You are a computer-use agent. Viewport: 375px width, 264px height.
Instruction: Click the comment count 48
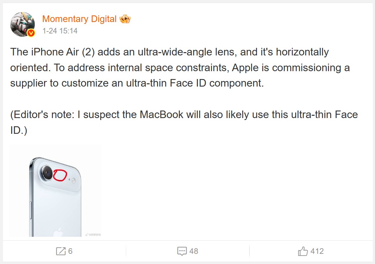[x=194, y=251]
